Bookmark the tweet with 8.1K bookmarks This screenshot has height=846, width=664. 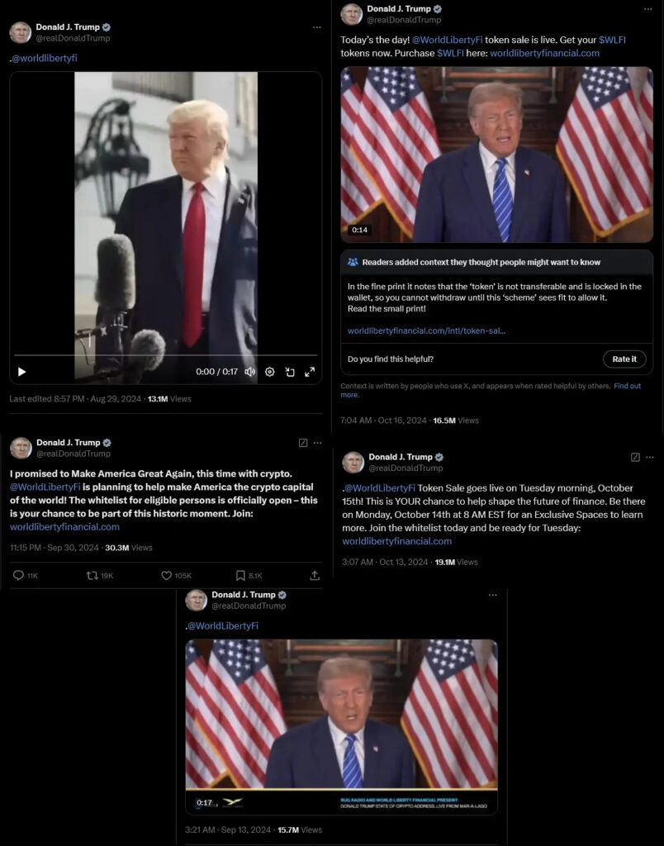point(249,576)
